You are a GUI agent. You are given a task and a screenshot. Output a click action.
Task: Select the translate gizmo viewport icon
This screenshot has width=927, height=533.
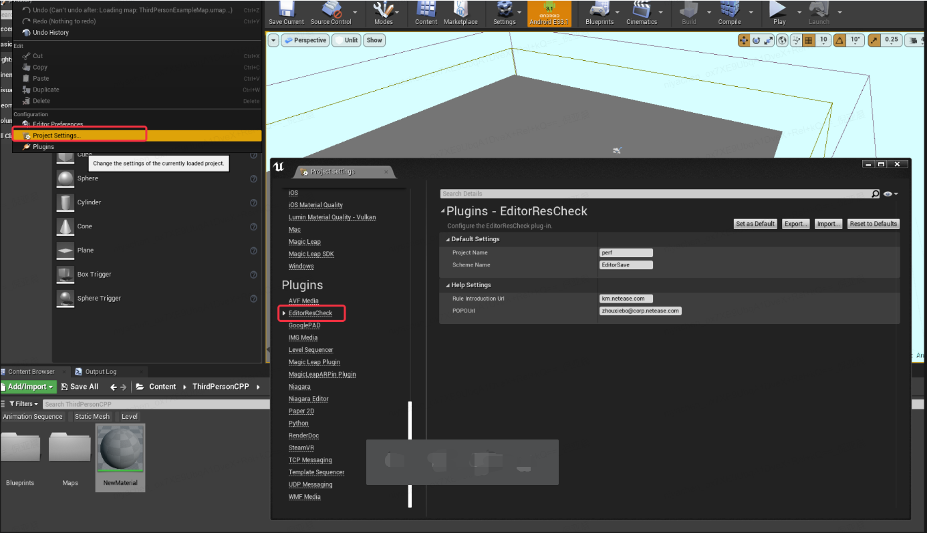(744, 40)
